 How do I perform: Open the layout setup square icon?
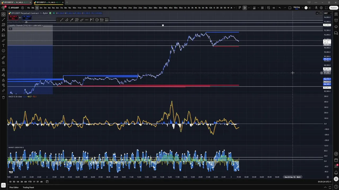[x=290, y=8]
